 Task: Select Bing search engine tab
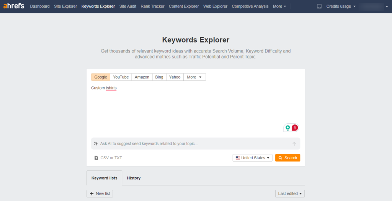pos(159,77)
